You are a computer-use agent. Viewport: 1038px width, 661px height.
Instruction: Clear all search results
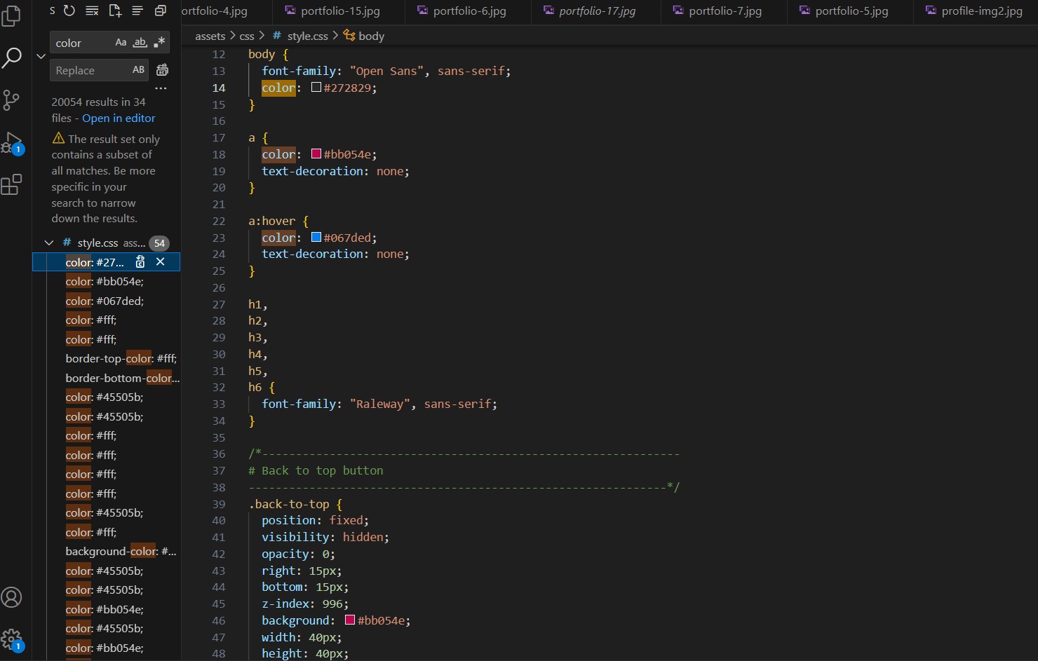pos(92,11)
